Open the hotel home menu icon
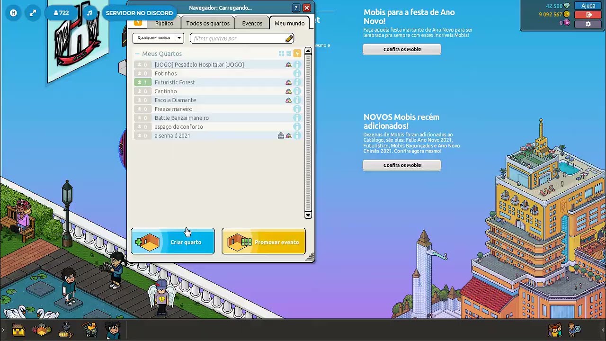606x341 pixels. coord(13,13)
